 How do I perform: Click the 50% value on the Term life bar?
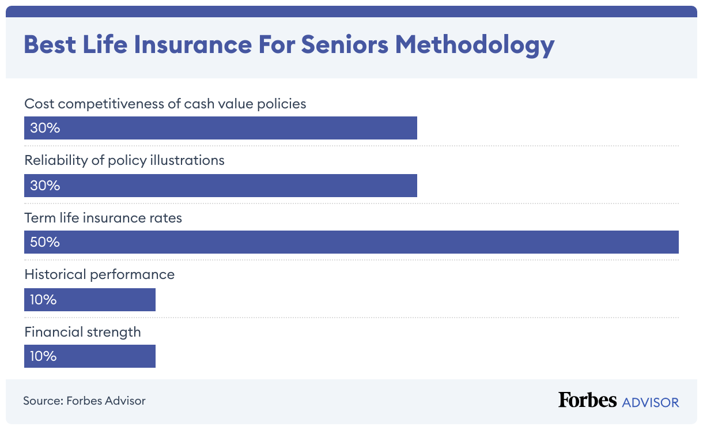(45, 242)
